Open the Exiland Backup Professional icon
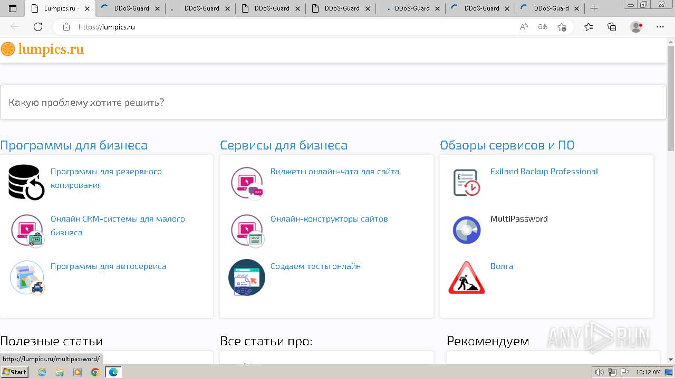 pyautogui.click(x=467, y=183)
